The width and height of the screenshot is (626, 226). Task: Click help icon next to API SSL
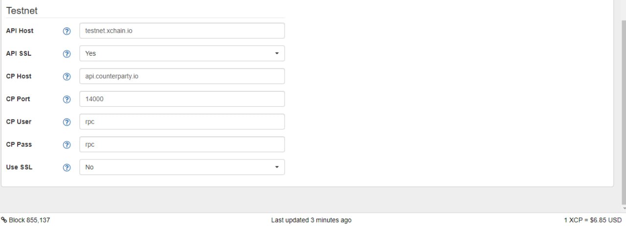67,54
